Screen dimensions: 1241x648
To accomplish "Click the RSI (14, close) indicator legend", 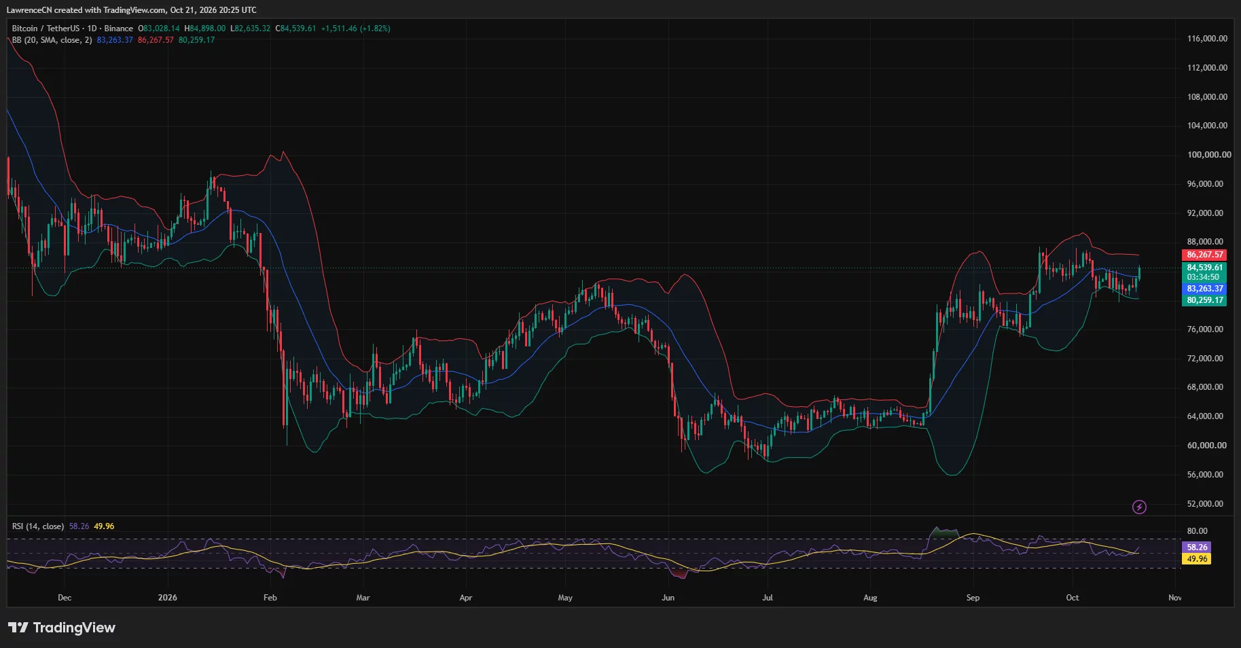I will (x=38, y=526).
